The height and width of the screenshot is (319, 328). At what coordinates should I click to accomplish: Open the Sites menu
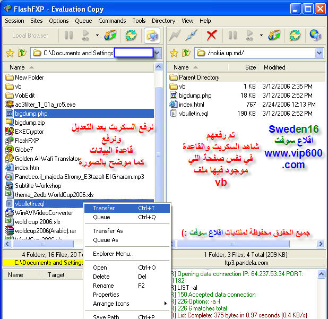click(x=37, y=21)
